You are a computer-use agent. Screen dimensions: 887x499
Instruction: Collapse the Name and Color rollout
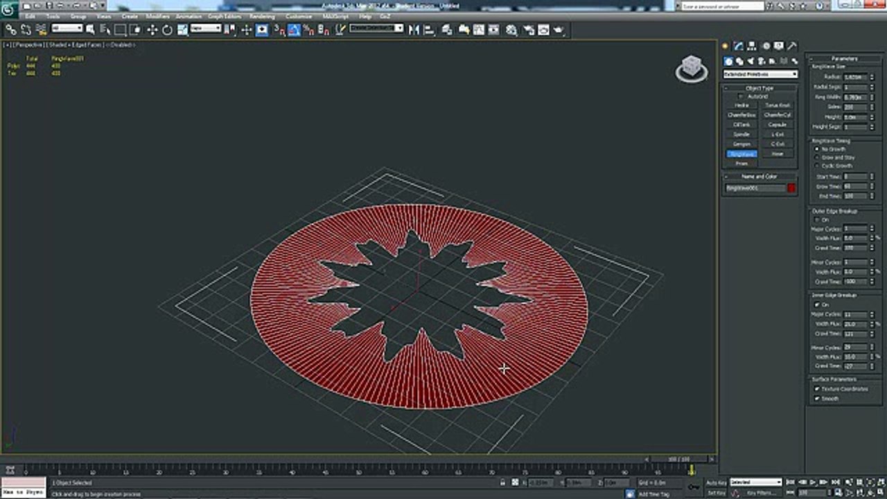(x=759, y=176)
